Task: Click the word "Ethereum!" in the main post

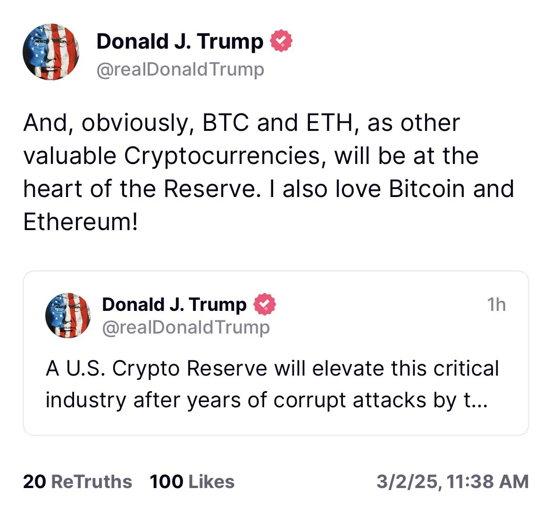Action: [x=81, y=222]
